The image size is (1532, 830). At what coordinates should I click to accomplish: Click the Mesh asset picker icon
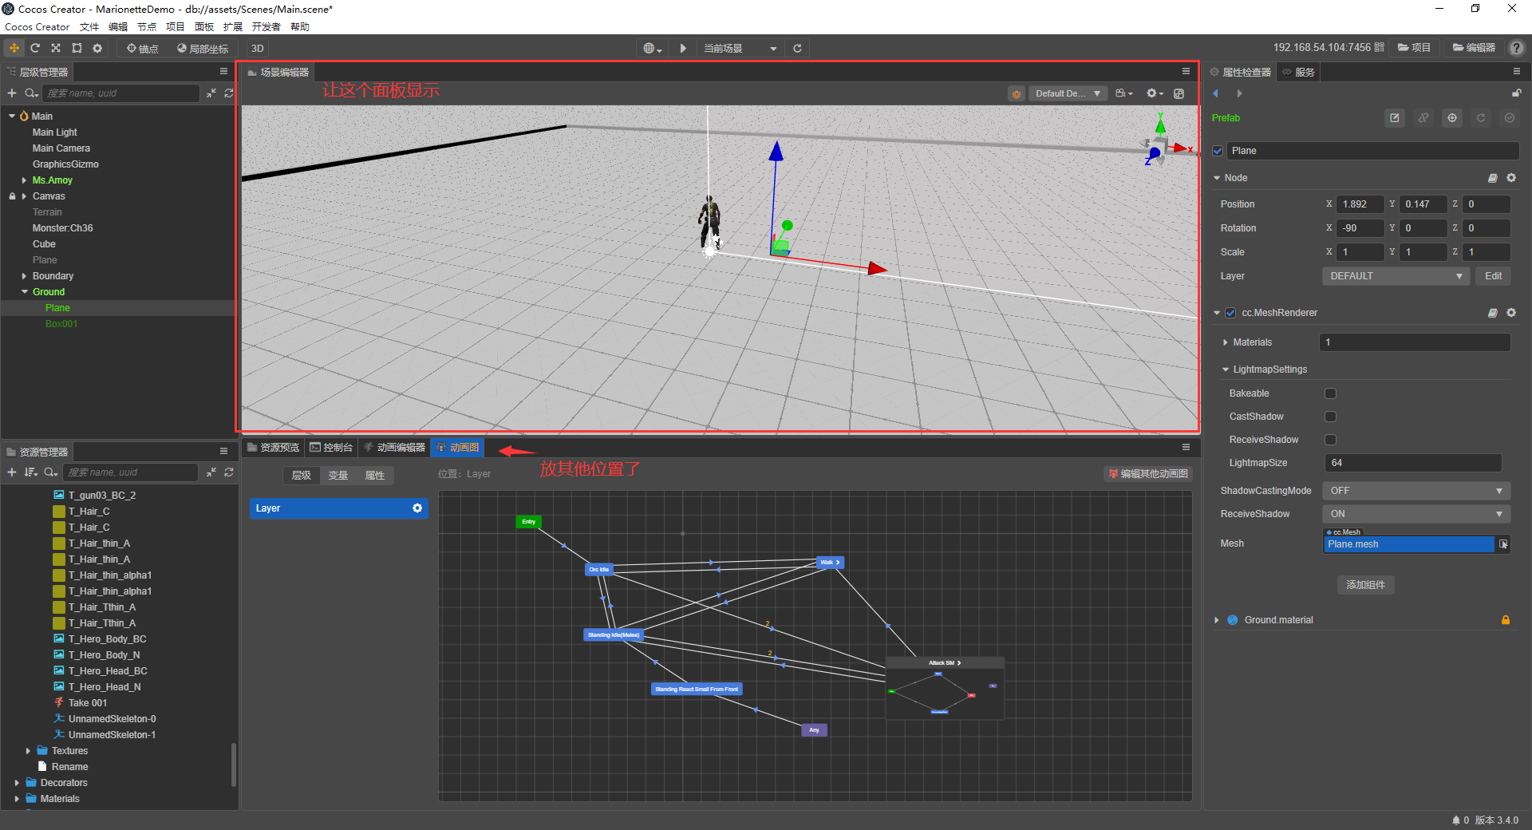1503,544
